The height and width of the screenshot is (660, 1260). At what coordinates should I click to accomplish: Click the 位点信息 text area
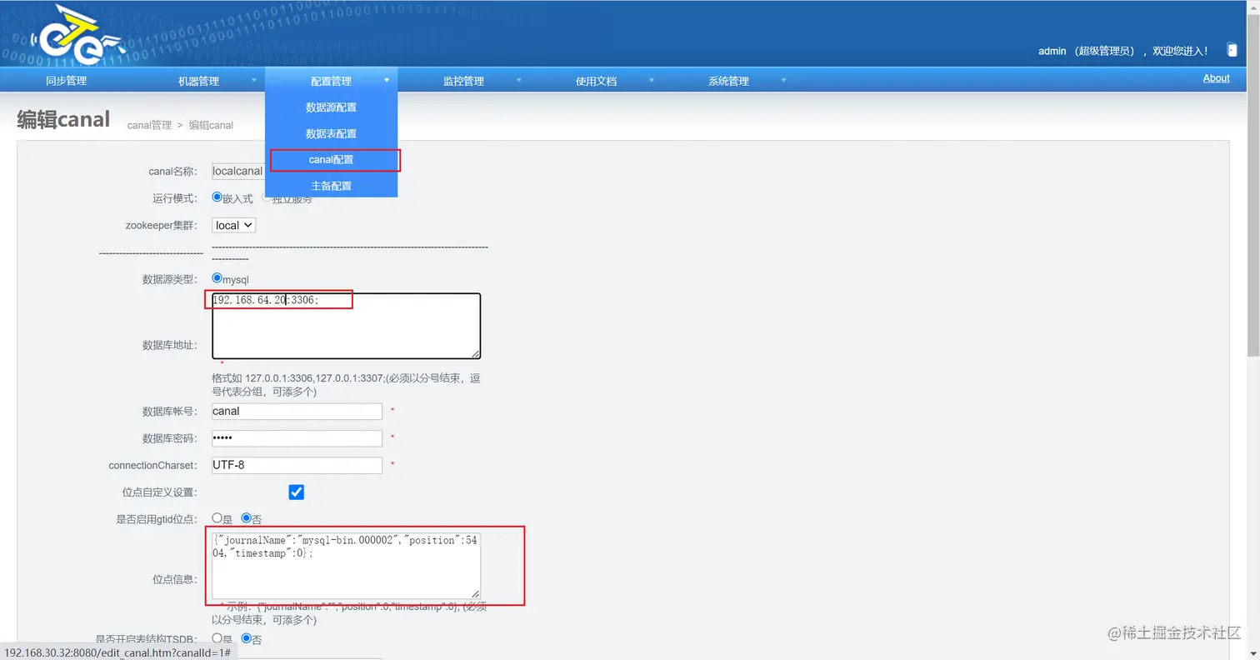(x=346, y=565)
